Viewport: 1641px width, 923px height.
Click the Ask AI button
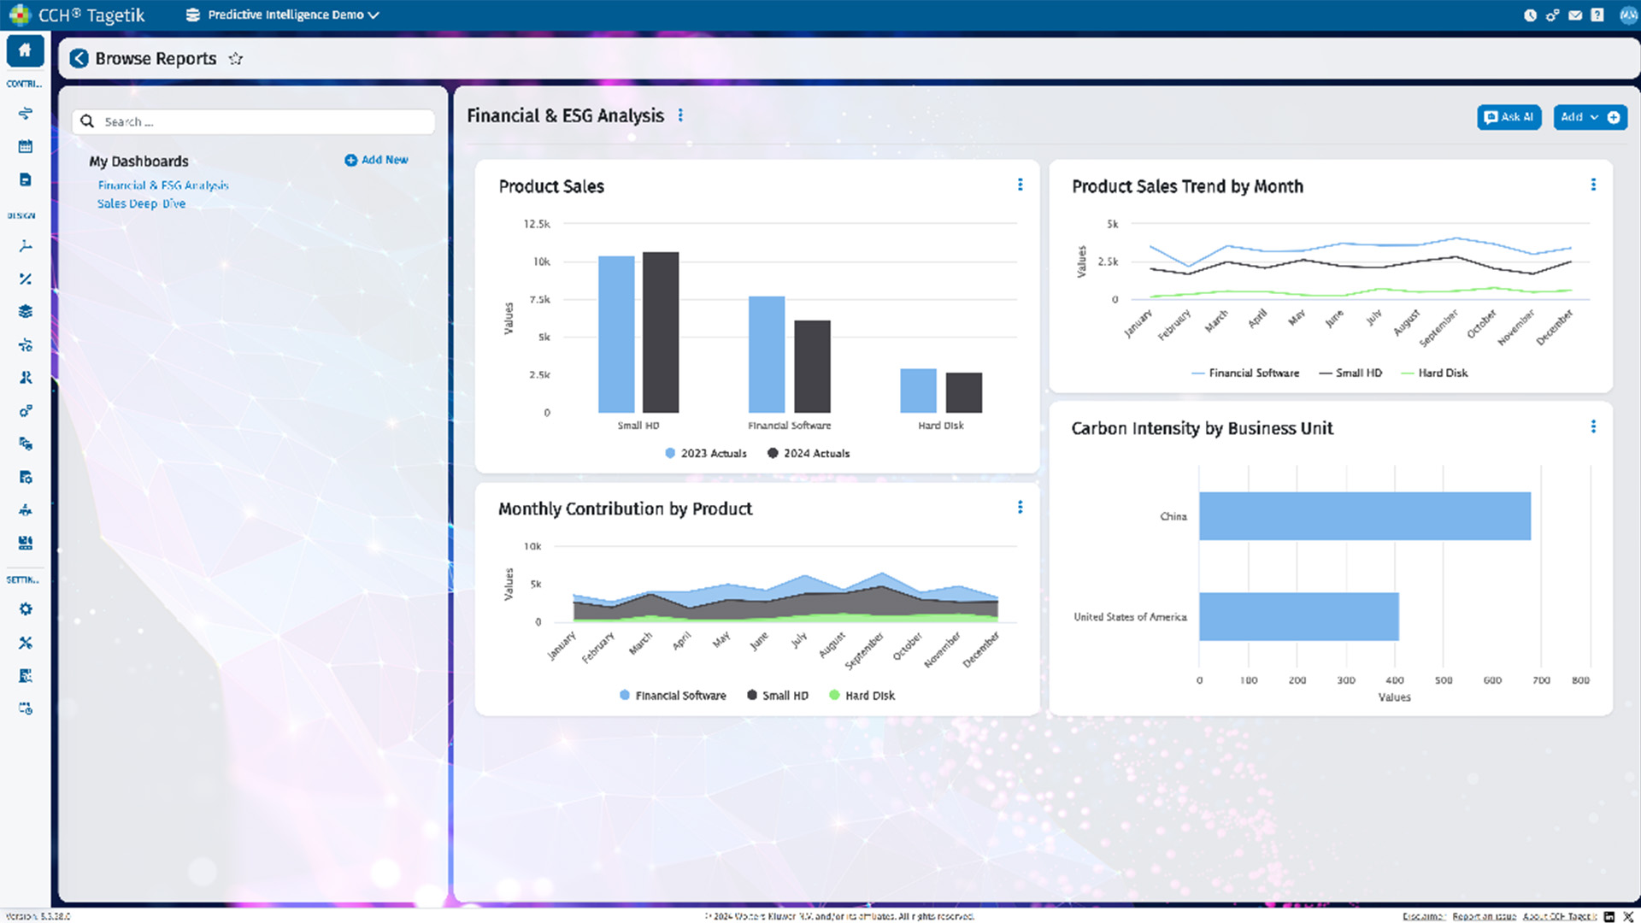tap(1509, 117)
